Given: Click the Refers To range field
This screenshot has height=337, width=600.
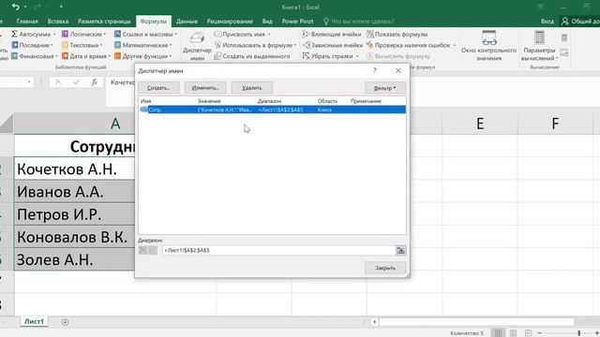Looking at the screenshot, I should (278, 250).
